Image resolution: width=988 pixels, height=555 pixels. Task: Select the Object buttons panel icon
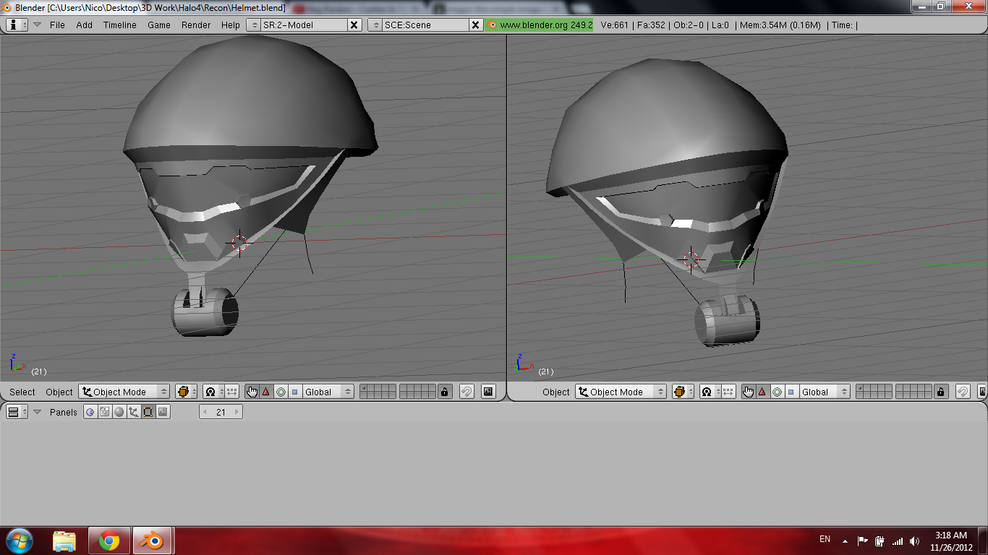pyautogui.click(x=134, y=412)
